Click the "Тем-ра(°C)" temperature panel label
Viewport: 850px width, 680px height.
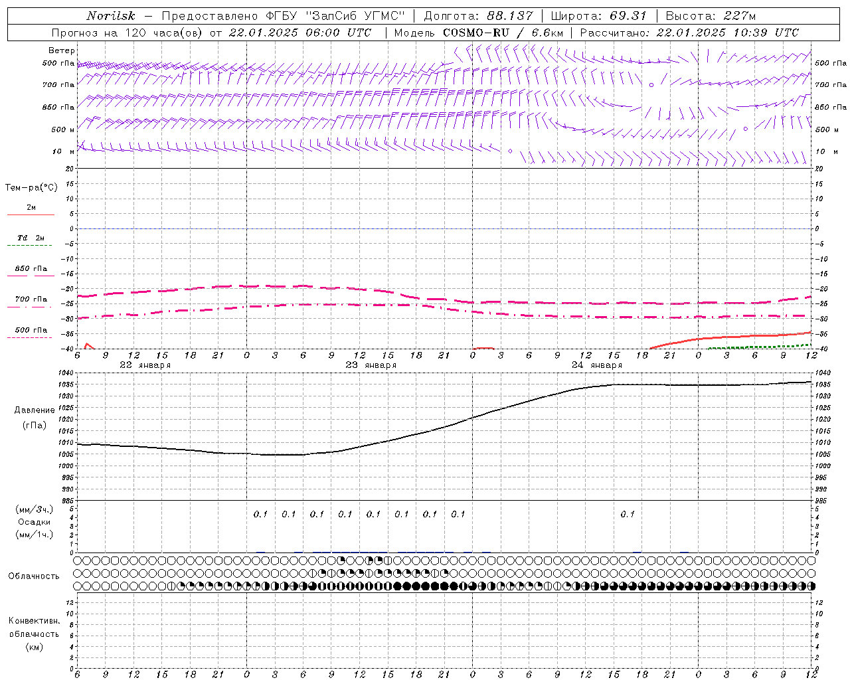pyautogui.click(x=31, y=188)
